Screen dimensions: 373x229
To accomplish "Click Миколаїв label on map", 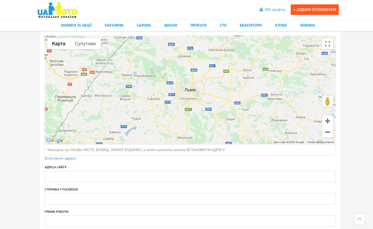I will tap(184, 138).
